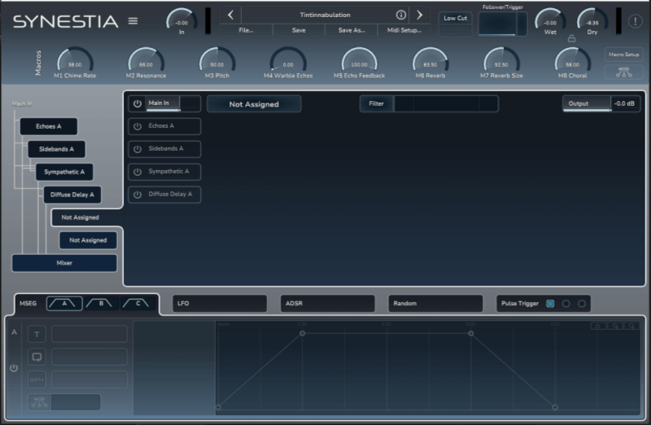This screenshot has width=651, height=425.
Task: Select the first Pulse Trigger radio button
Action: [x=550, y=304]
